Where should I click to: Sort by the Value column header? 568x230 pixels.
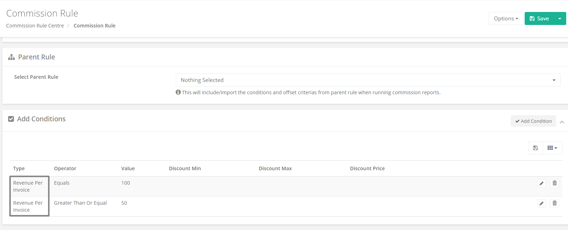tap(128, 168)
